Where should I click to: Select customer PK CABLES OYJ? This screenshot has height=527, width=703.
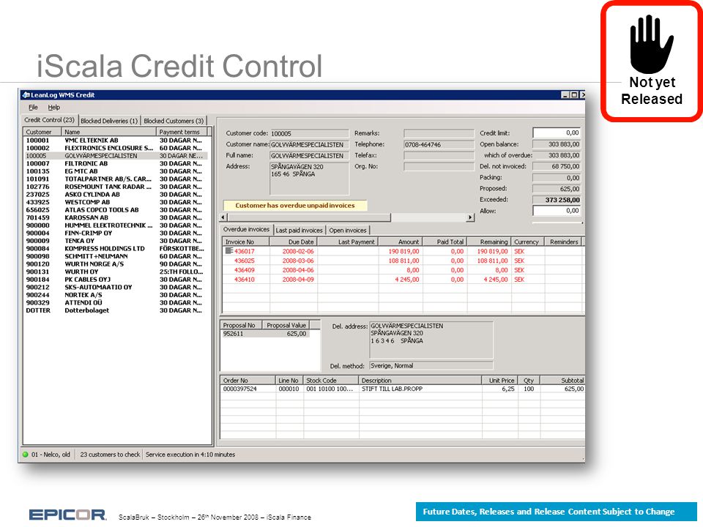click(x=116, y=279)
